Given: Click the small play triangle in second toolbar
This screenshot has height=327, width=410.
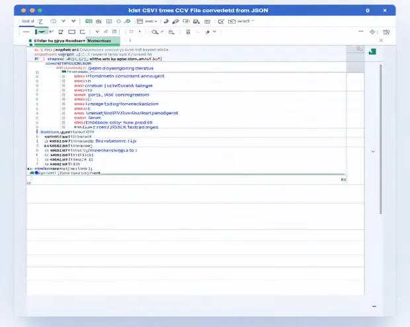Looking at the screenshot, I should click(x=140, y=32).
